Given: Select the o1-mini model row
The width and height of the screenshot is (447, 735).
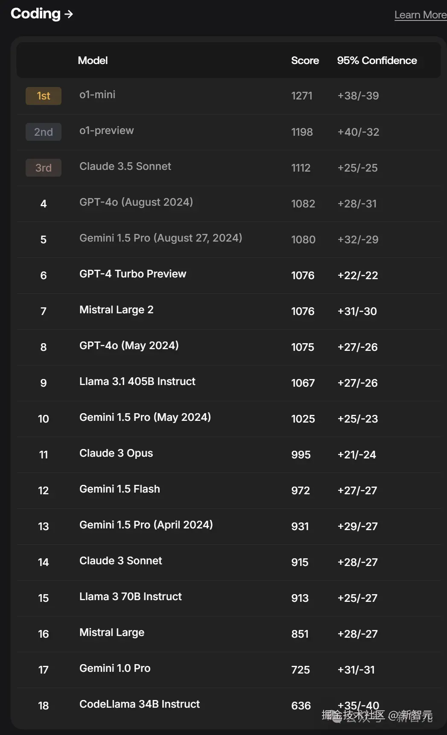Looking at the screenshot, I should click(x=229, y=96).
